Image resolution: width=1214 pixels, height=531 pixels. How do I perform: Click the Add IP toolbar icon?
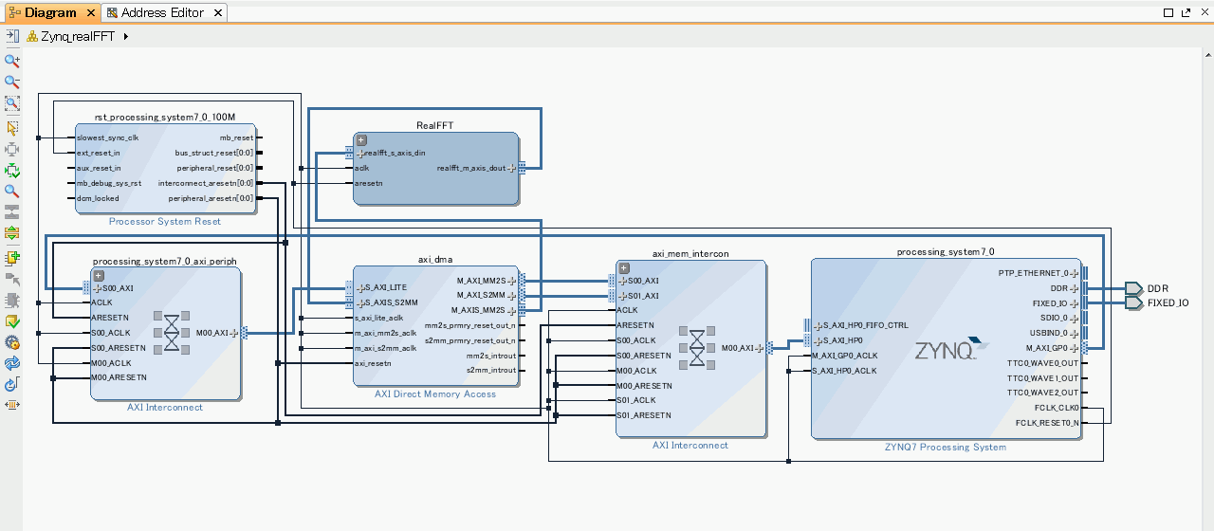pyautogui.click(x=12, y=257)
